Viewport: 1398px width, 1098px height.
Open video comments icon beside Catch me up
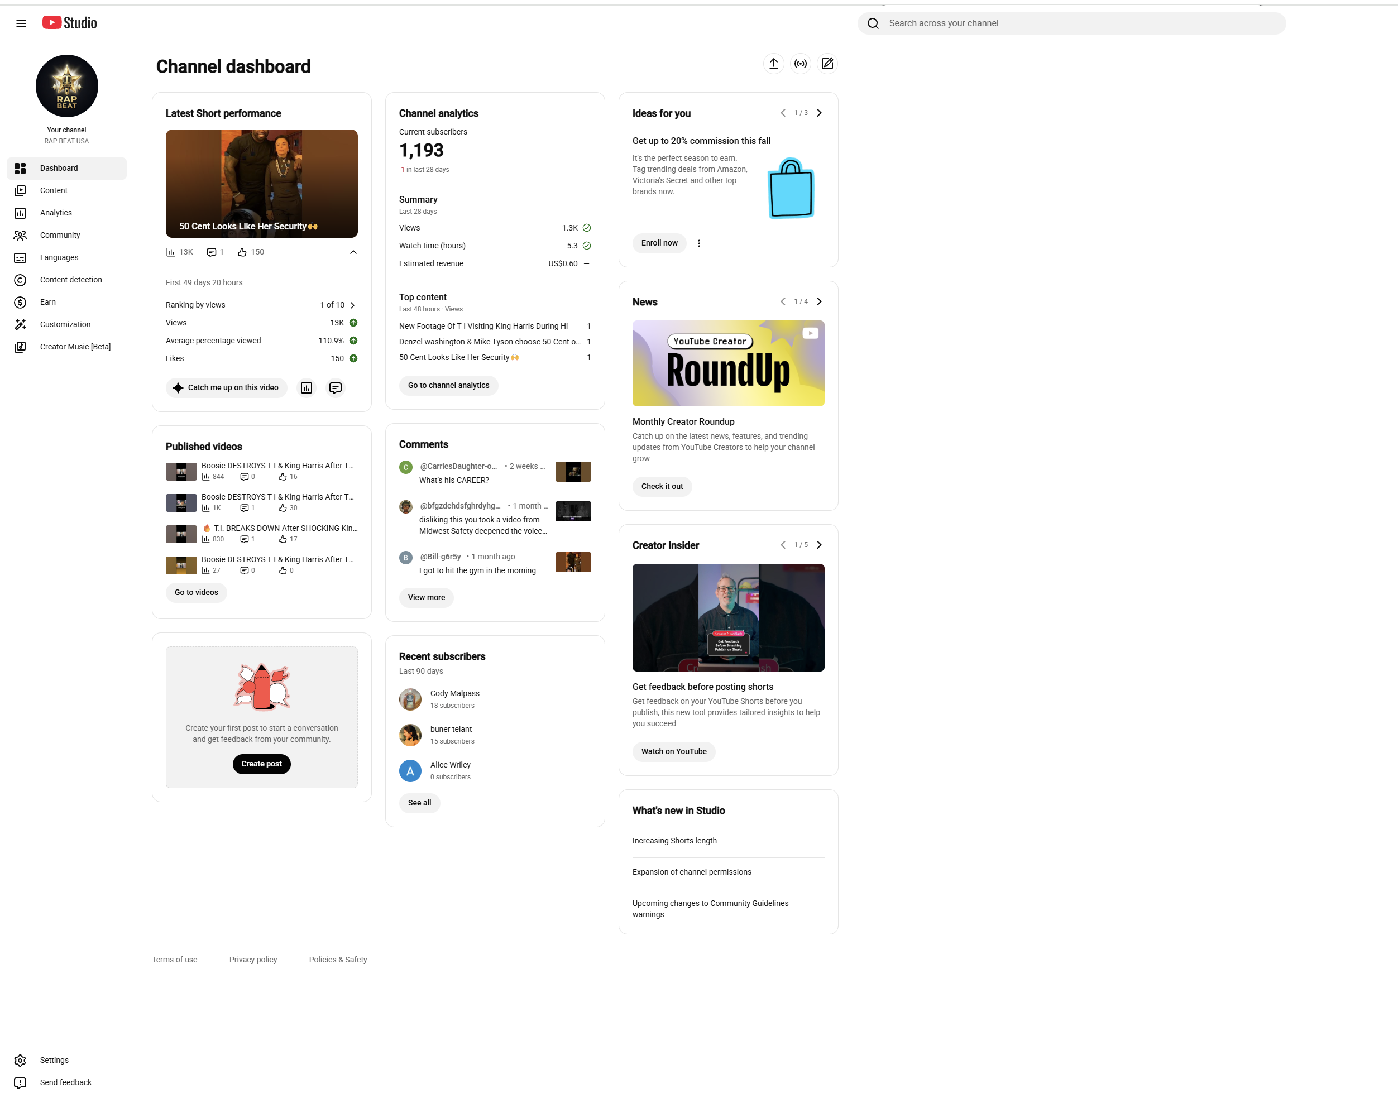pos(336,387)
